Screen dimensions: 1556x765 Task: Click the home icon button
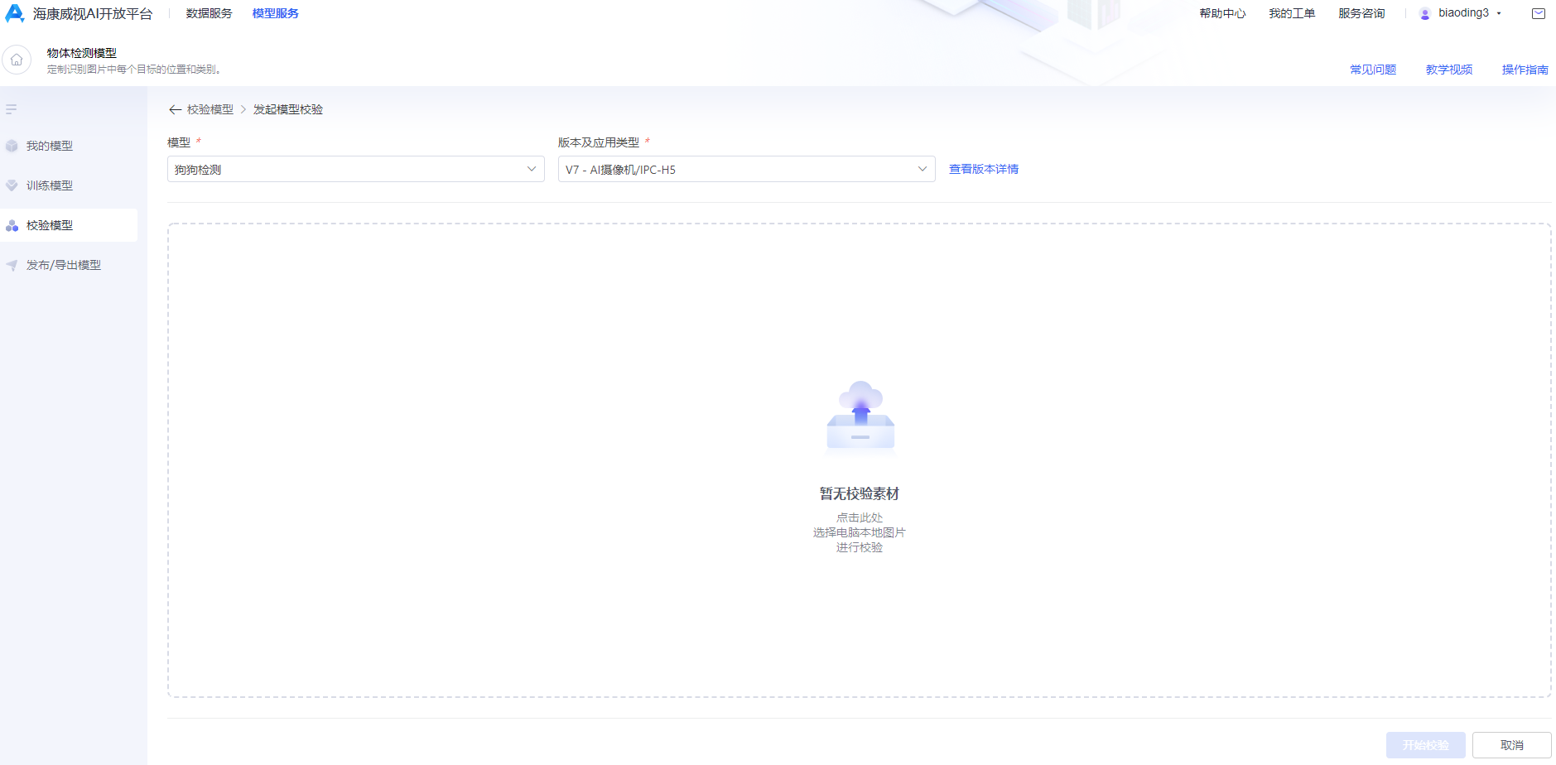point(17,60)
